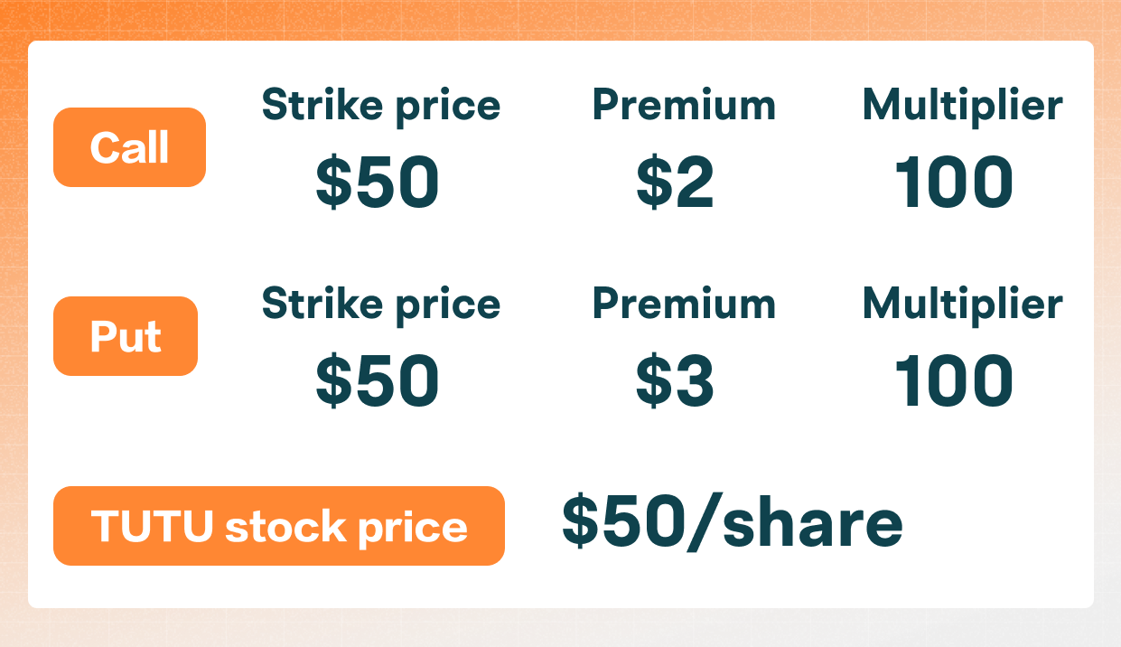Click the word TUTU in the stock badge

point(153,527)
